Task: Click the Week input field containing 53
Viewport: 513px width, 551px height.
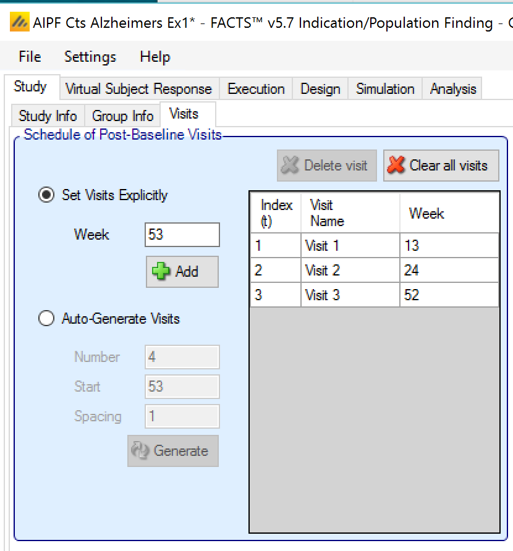Action: click(182, 235)
